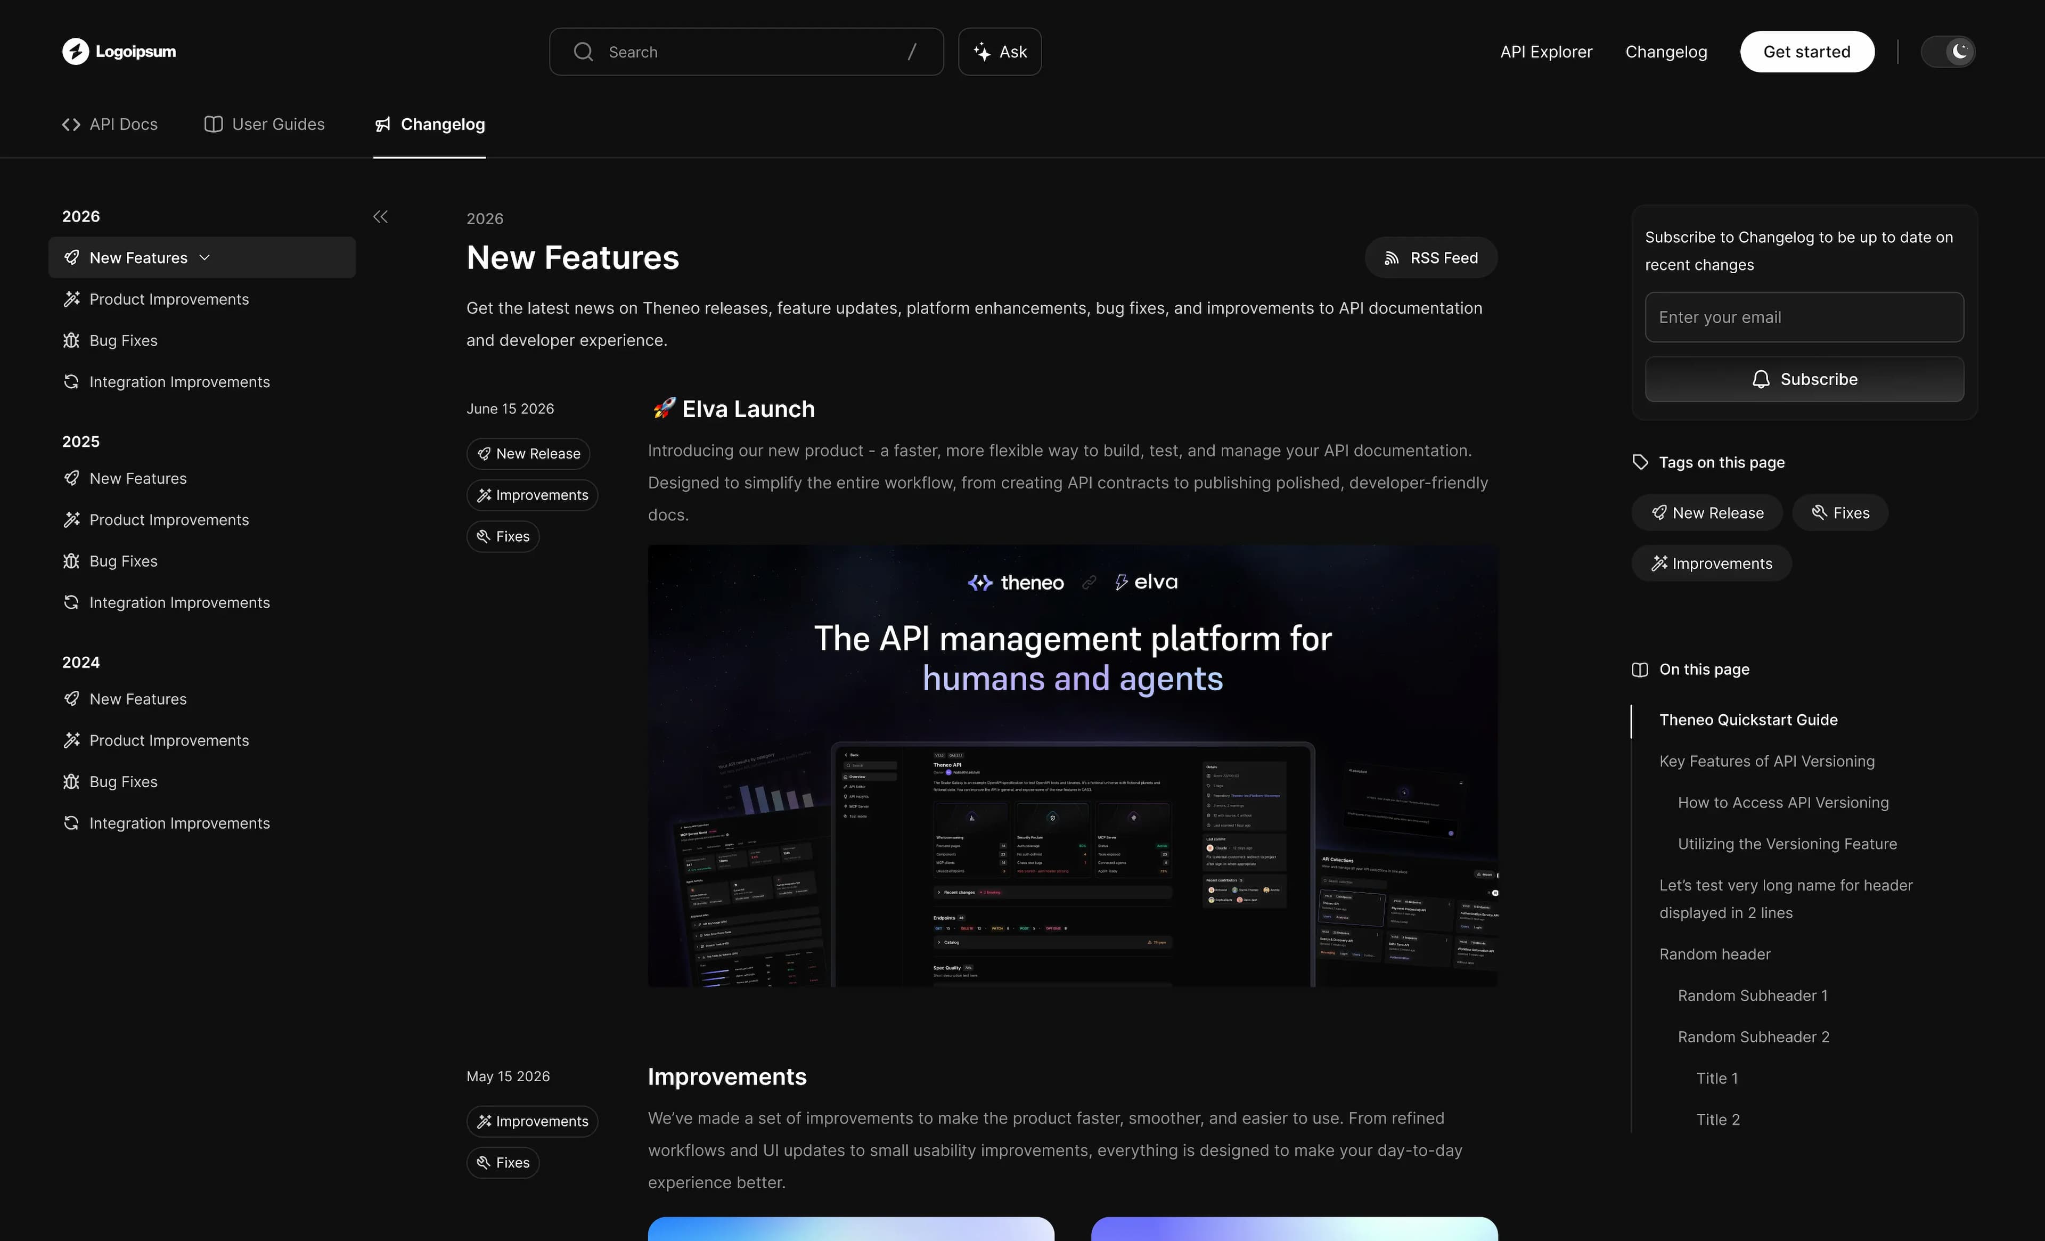Click the May 15 2026 date

point(508,1076)
